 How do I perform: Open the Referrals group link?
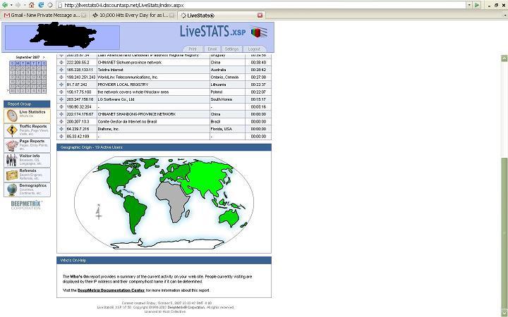pos(28,175)
